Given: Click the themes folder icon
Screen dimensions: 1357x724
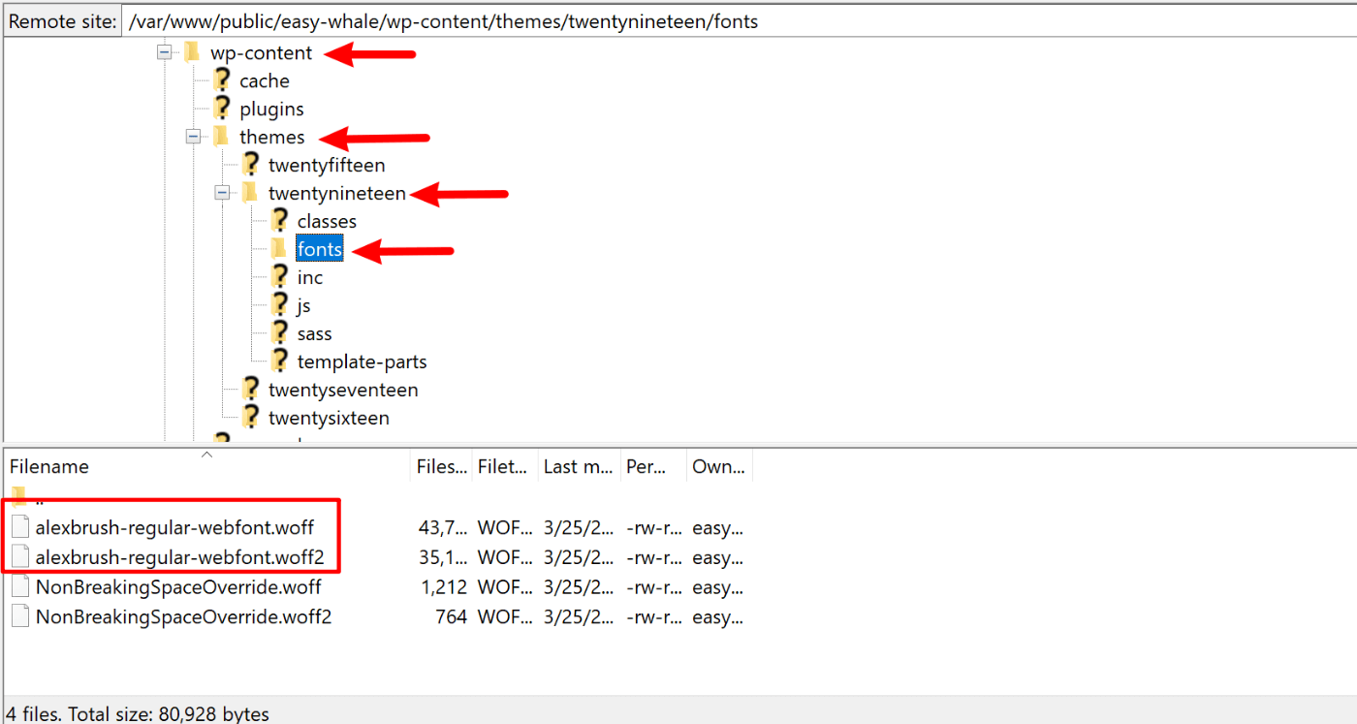Looking at the screenshot, I should click(221, 137).
